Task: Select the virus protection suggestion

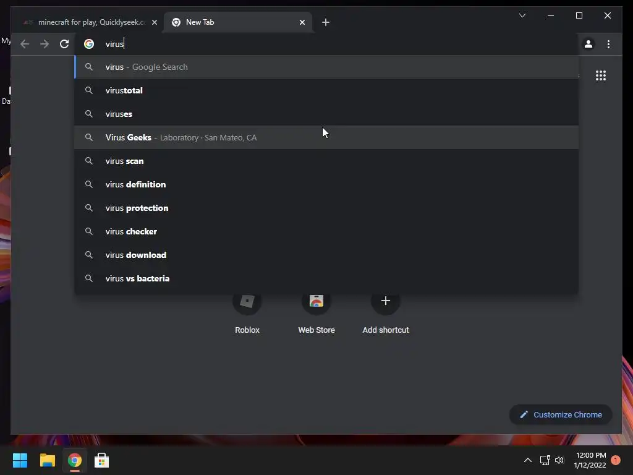Action: pos(326,208)
